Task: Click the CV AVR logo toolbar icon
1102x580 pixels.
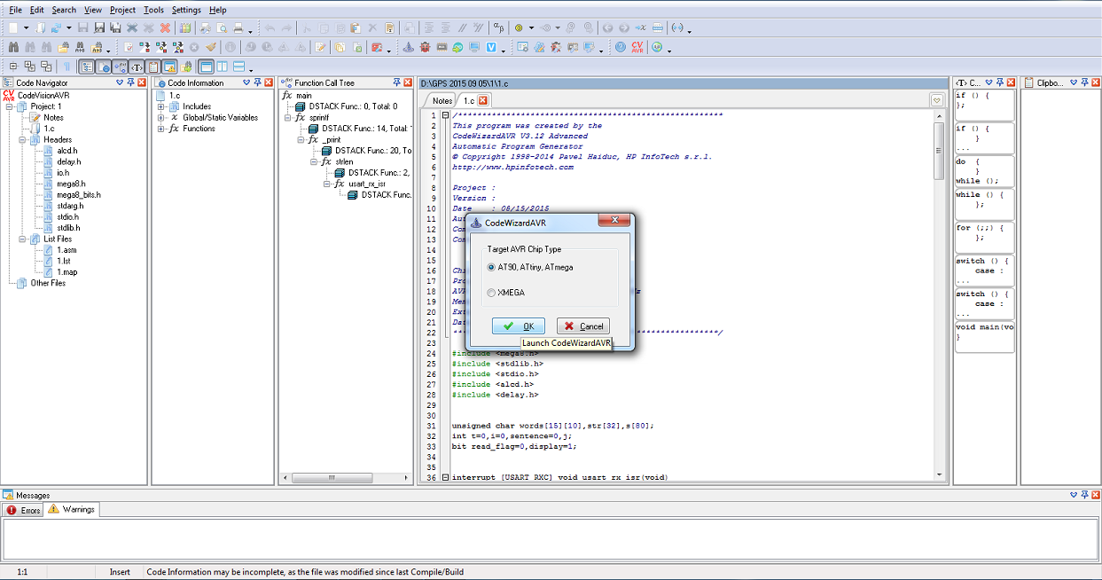Action: point(637,47)
